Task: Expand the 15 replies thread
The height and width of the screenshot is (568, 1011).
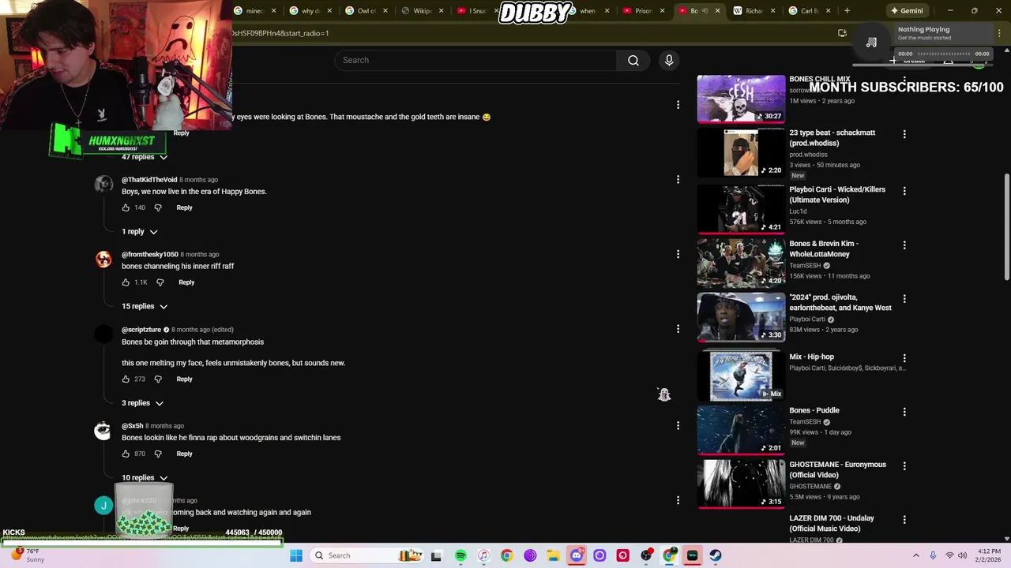Action: 145,306
